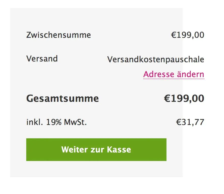Proceed to checkout via Weiter zur Kasse
This screenshot has width=224, height=194.
point(96,150)
